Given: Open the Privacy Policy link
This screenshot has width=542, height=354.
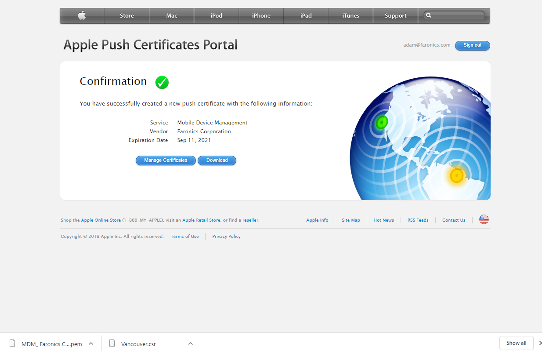Looking at the screenshot, I should 226,237.
